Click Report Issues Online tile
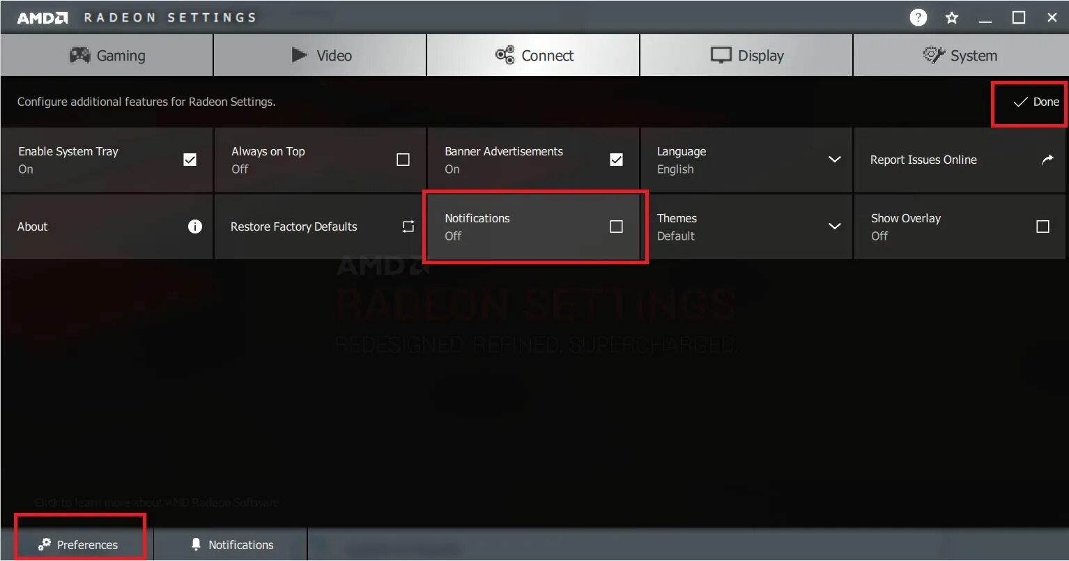The height and width of the screenshot is (561, 1069). [960, 160]
